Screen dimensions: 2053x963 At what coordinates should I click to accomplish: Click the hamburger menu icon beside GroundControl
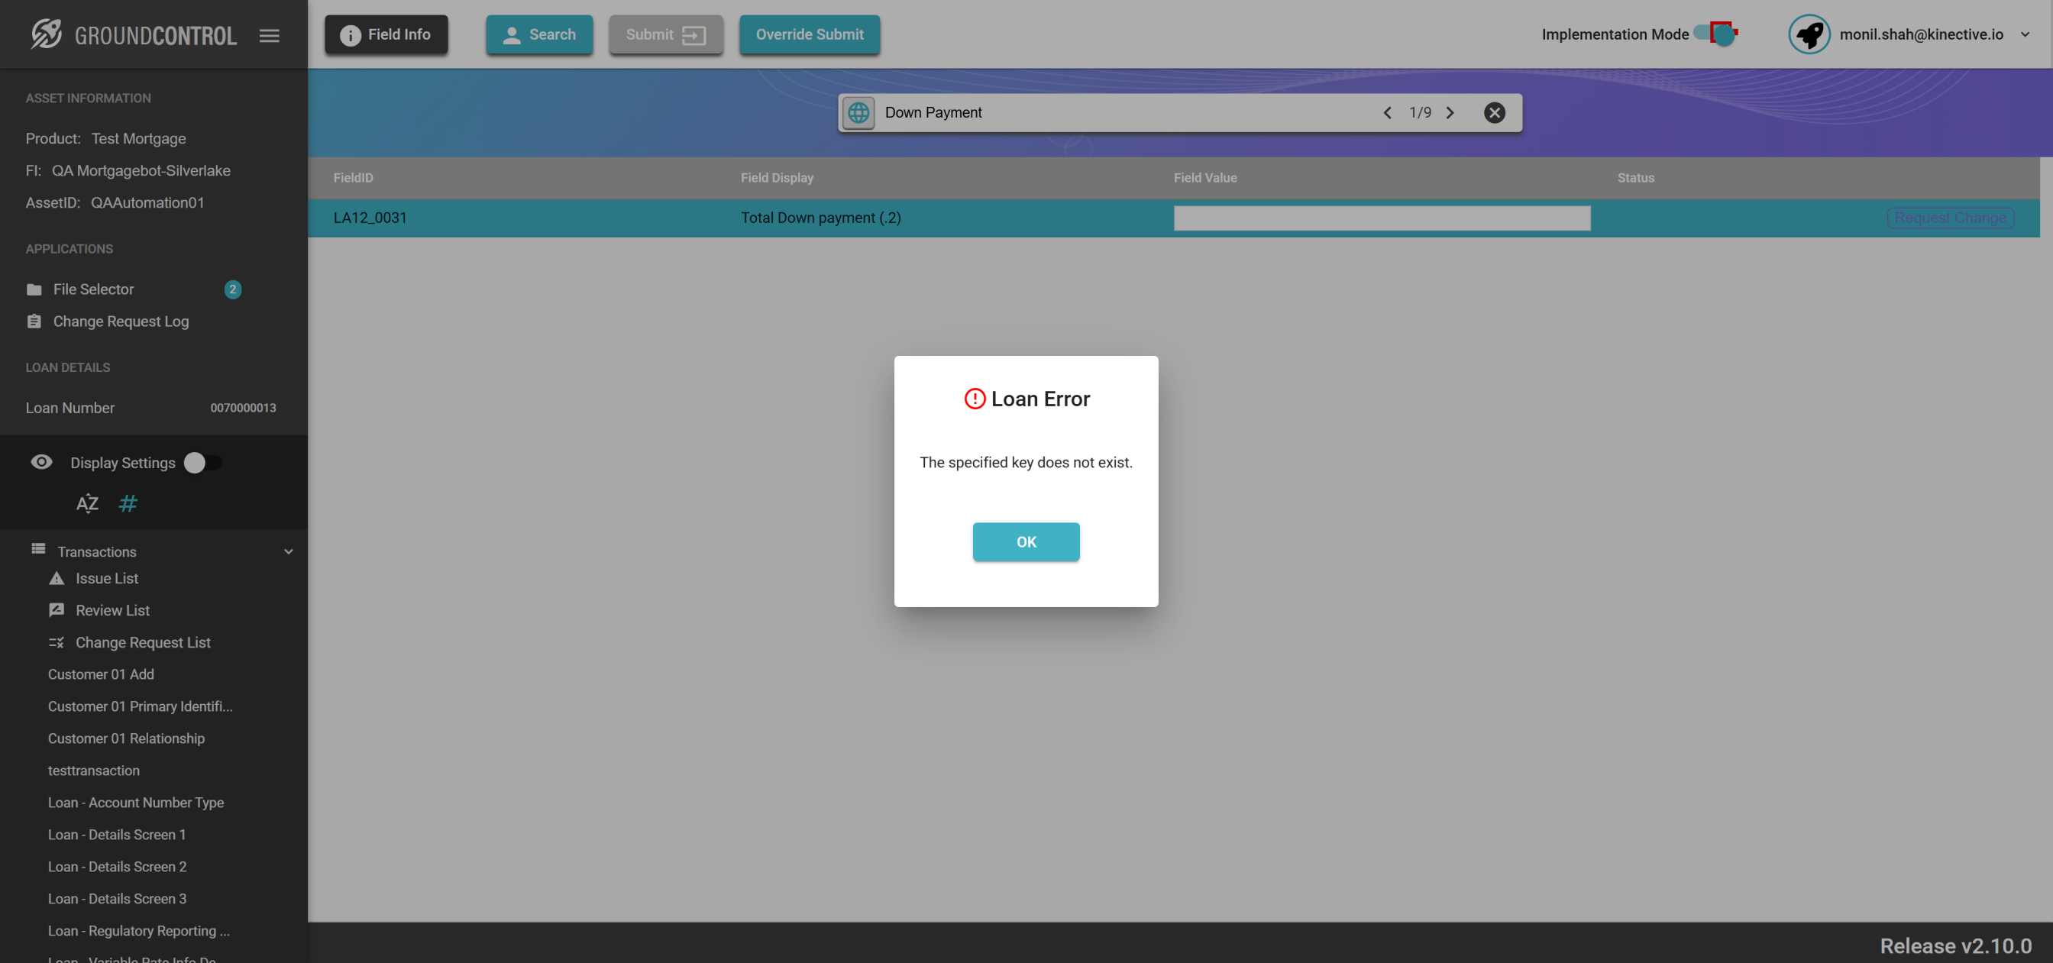coord(270,35)
